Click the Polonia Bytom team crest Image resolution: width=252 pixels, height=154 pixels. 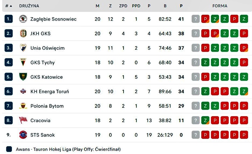coord(23,106)
